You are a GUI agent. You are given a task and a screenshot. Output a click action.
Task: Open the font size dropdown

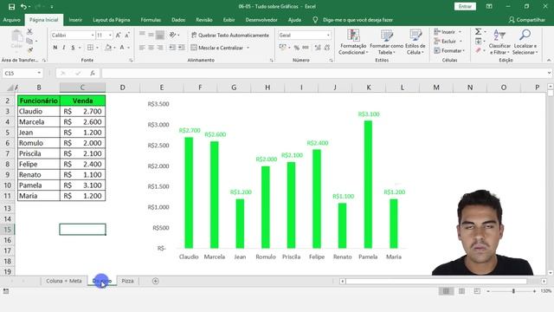[110, 35]
